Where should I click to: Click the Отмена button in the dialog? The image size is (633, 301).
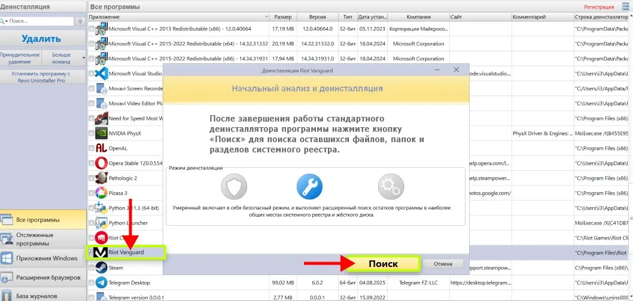pos(443,264)
